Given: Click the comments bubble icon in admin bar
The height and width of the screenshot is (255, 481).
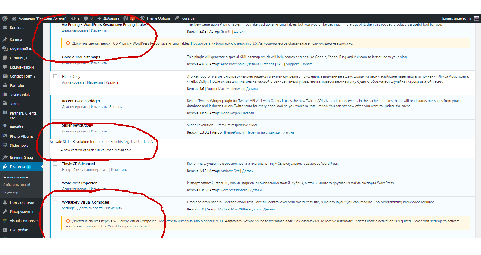Looking at the screenshot, I should tap(86, 18).
